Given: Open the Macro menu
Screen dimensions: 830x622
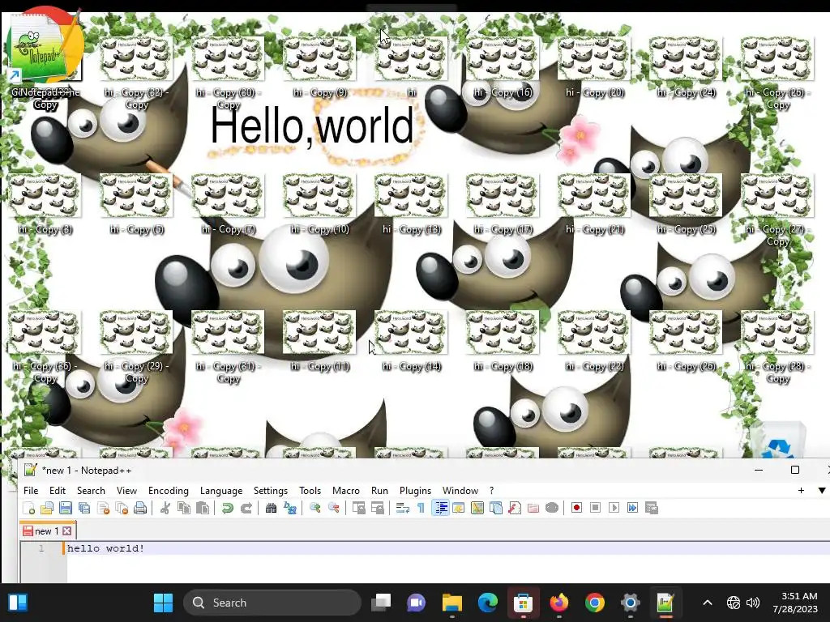Looking at the screenshot, I should coord(345,491).
